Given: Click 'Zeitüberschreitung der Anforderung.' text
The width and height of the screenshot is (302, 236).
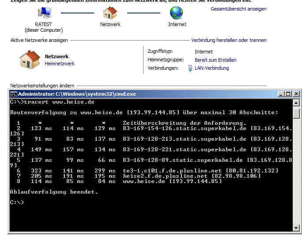Looking at the screenshot, I should click(185, 123).
